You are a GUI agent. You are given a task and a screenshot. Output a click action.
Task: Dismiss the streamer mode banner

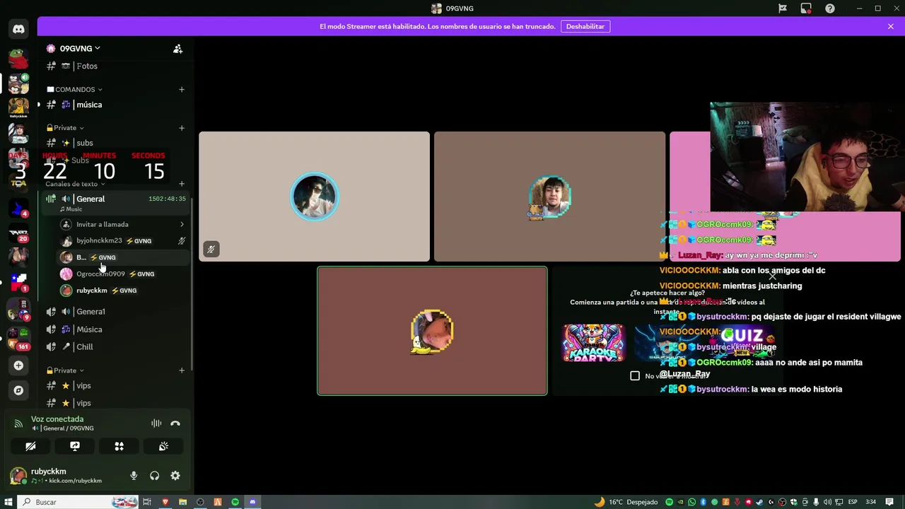891,26
